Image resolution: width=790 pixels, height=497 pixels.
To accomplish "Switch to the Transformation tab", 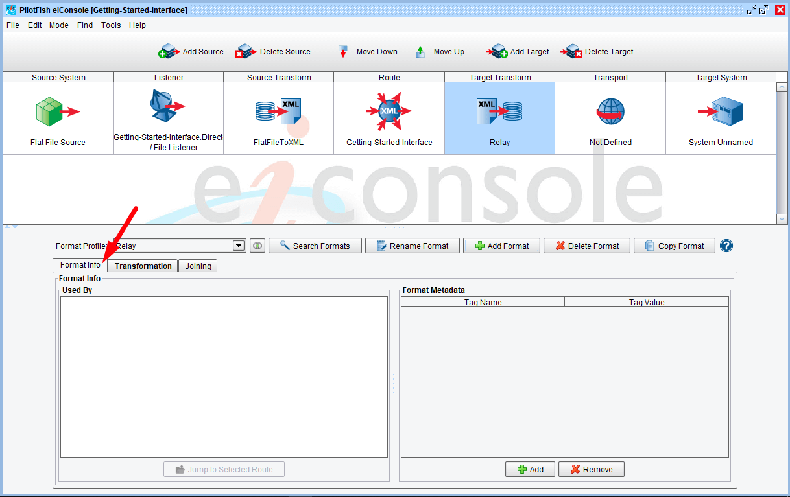I will 143,266.
